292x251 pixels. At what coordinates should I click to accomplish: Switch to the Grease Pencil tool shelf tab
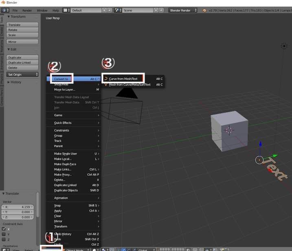(x=2, y=97)
